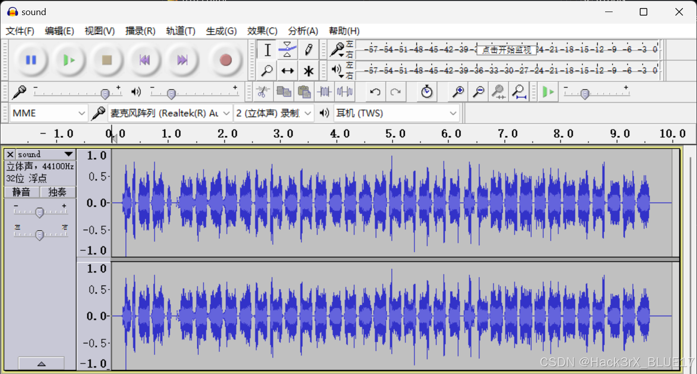
Task: Toggle 静音 mute on the sound track
Action: click(21, 192)
